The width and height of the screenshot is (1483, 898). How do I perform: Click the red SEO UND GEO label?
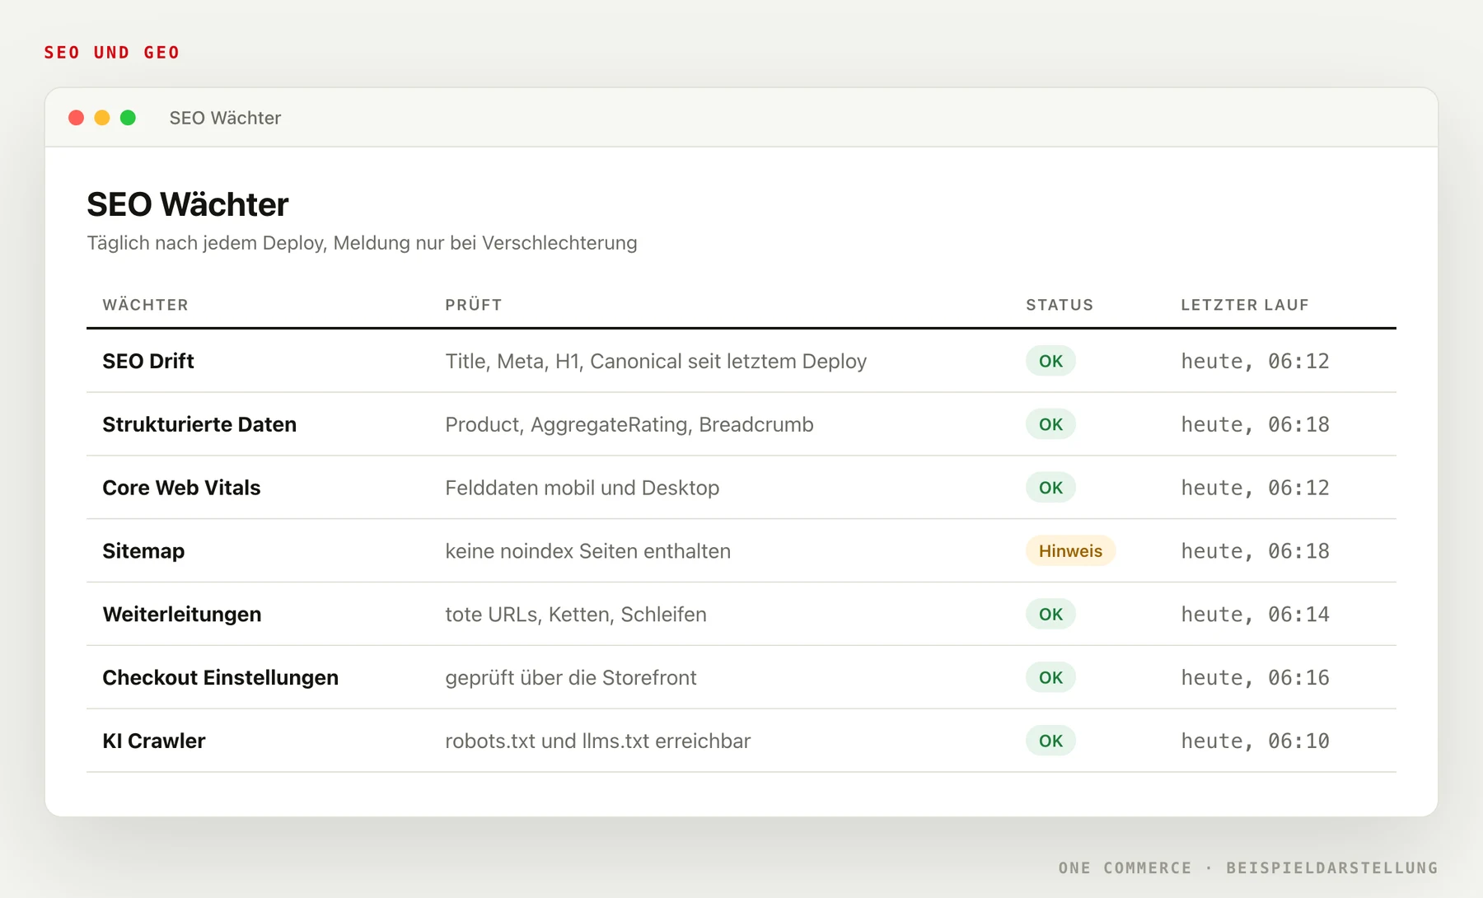coord(112,53)
